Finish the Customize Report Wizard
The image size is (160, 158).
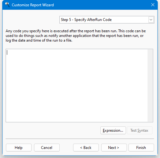click(141, 148)
